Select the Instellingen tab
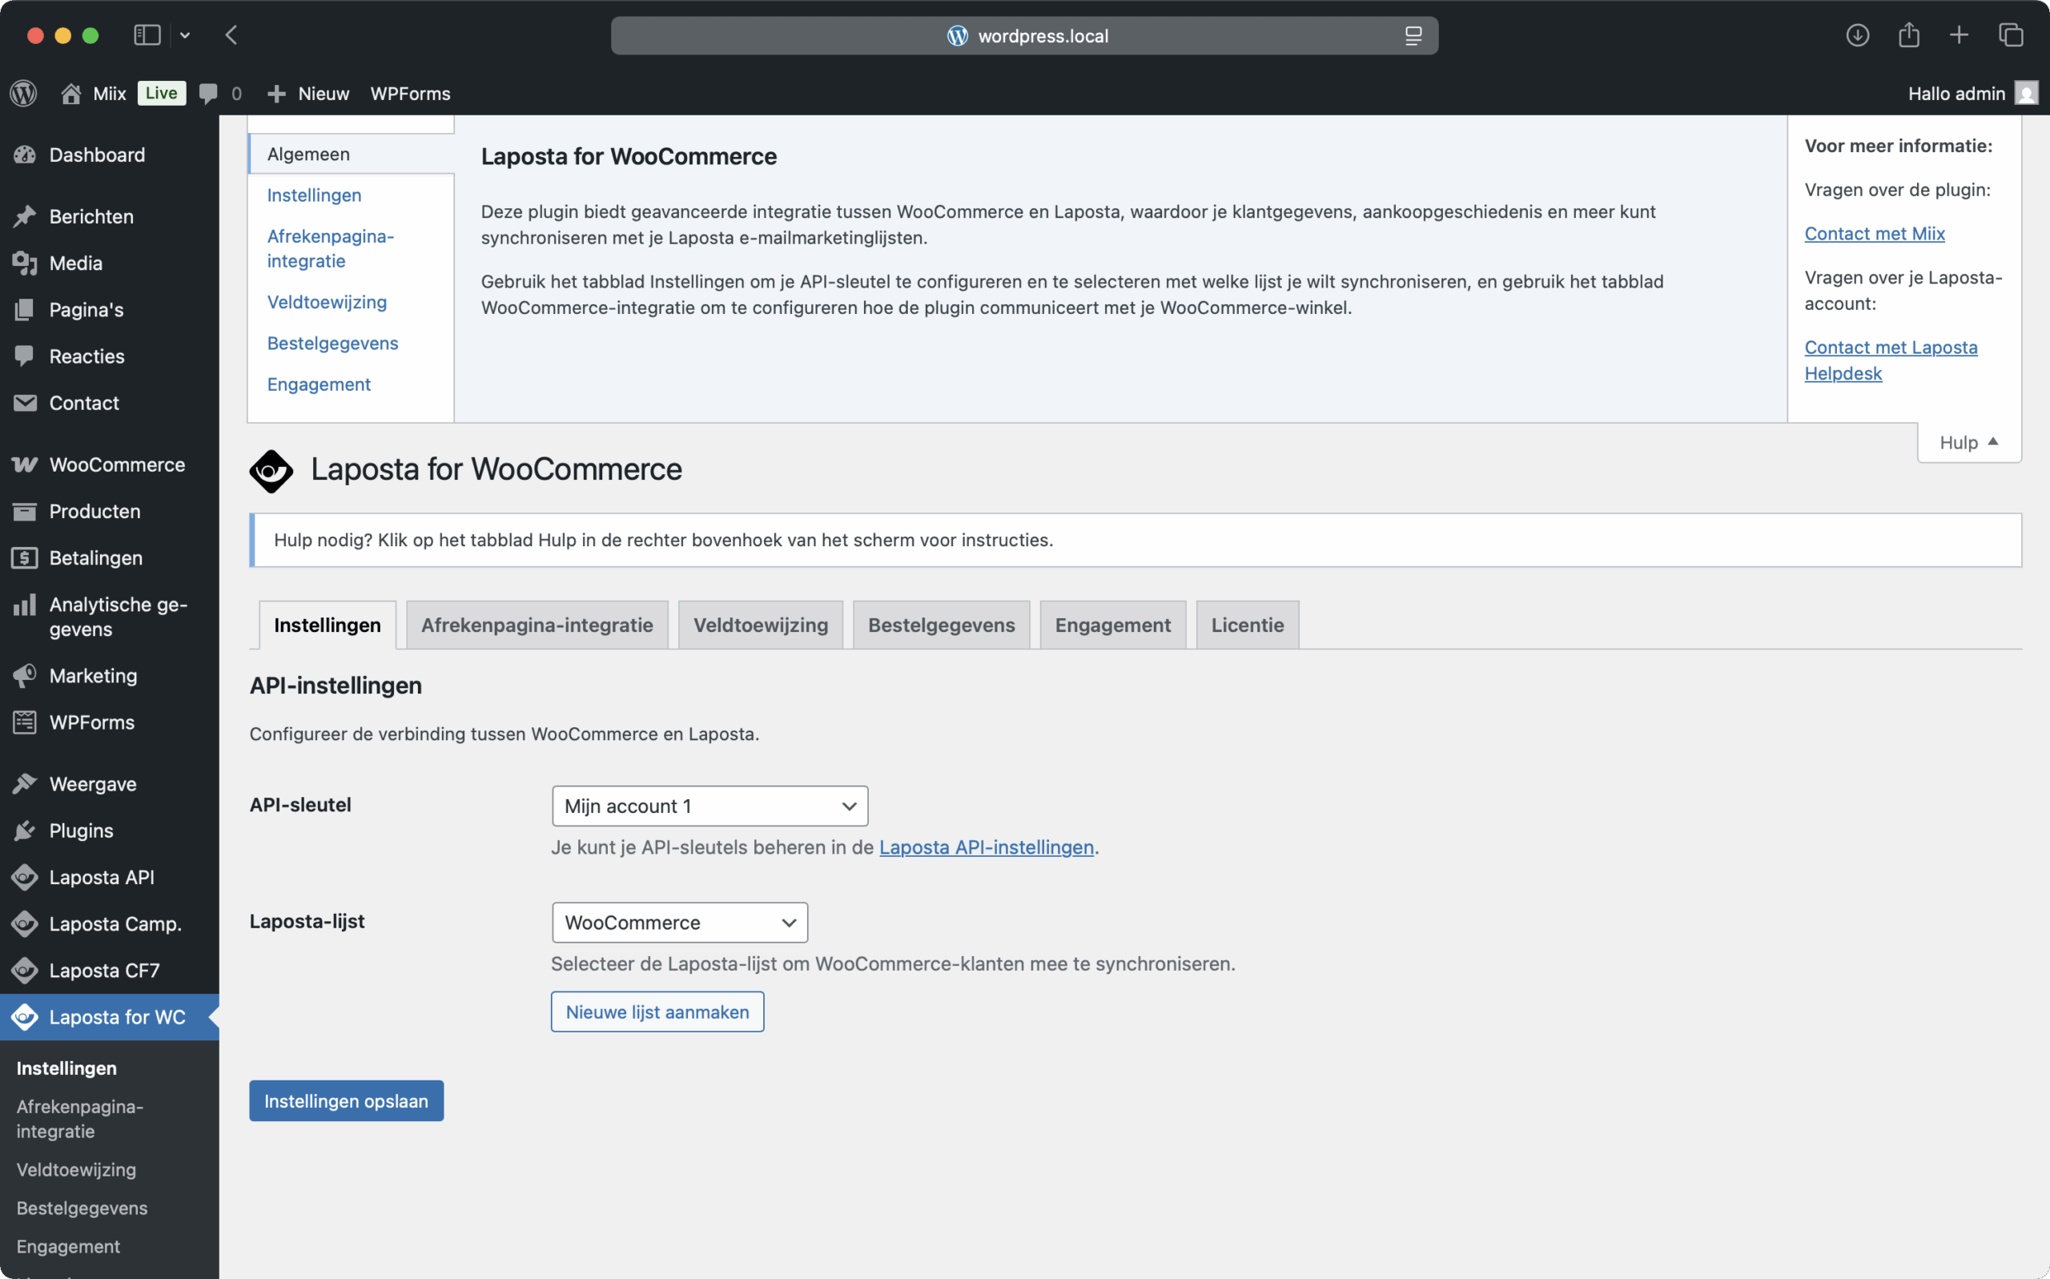The height and width of the screenshot is (1279, 2050). pos(328,625)
